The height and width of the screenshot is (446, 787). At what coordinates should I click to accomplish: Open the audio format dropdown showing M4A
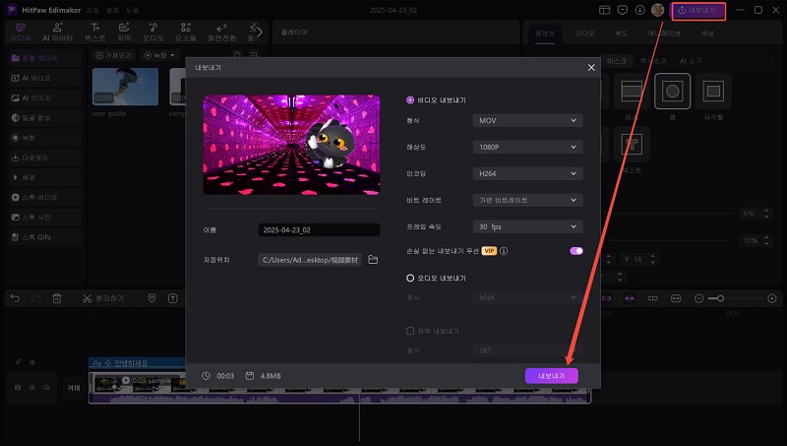point(527,297)
